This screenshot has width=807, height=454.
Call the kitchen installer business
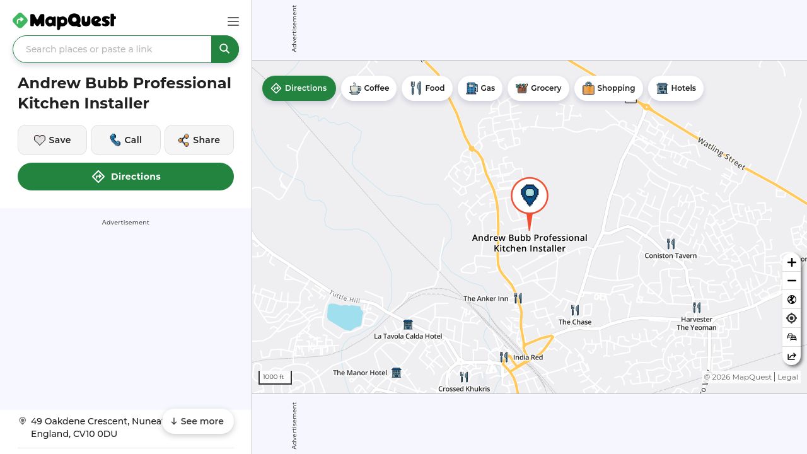coord(125,140)
